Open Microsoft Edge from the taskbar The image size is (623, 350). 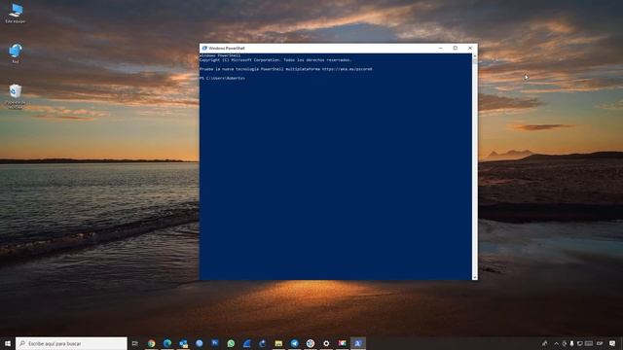click(x=167, y=343)
